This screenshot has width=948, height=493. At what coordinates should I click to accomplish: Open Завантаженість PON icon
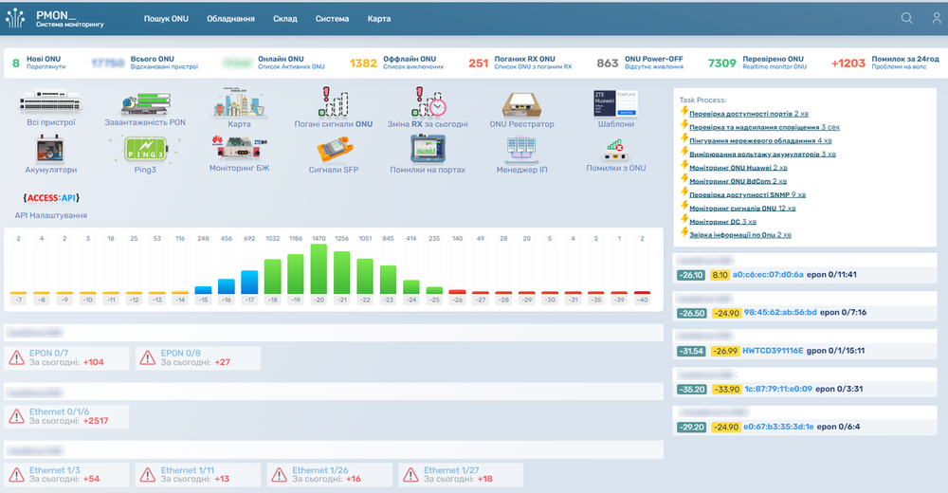[145, 102]
